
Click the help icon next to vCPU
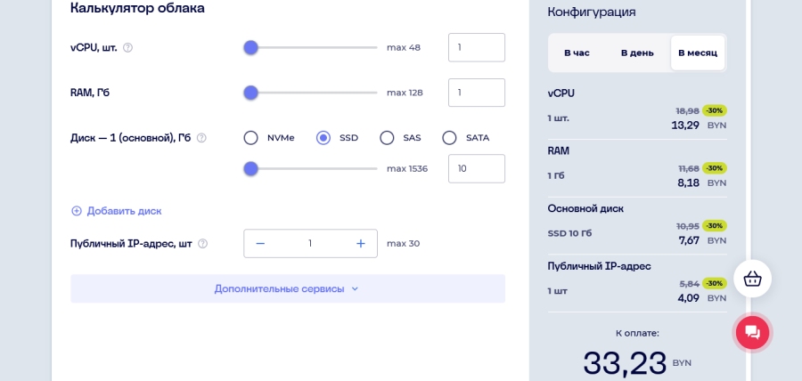(127, 47)
